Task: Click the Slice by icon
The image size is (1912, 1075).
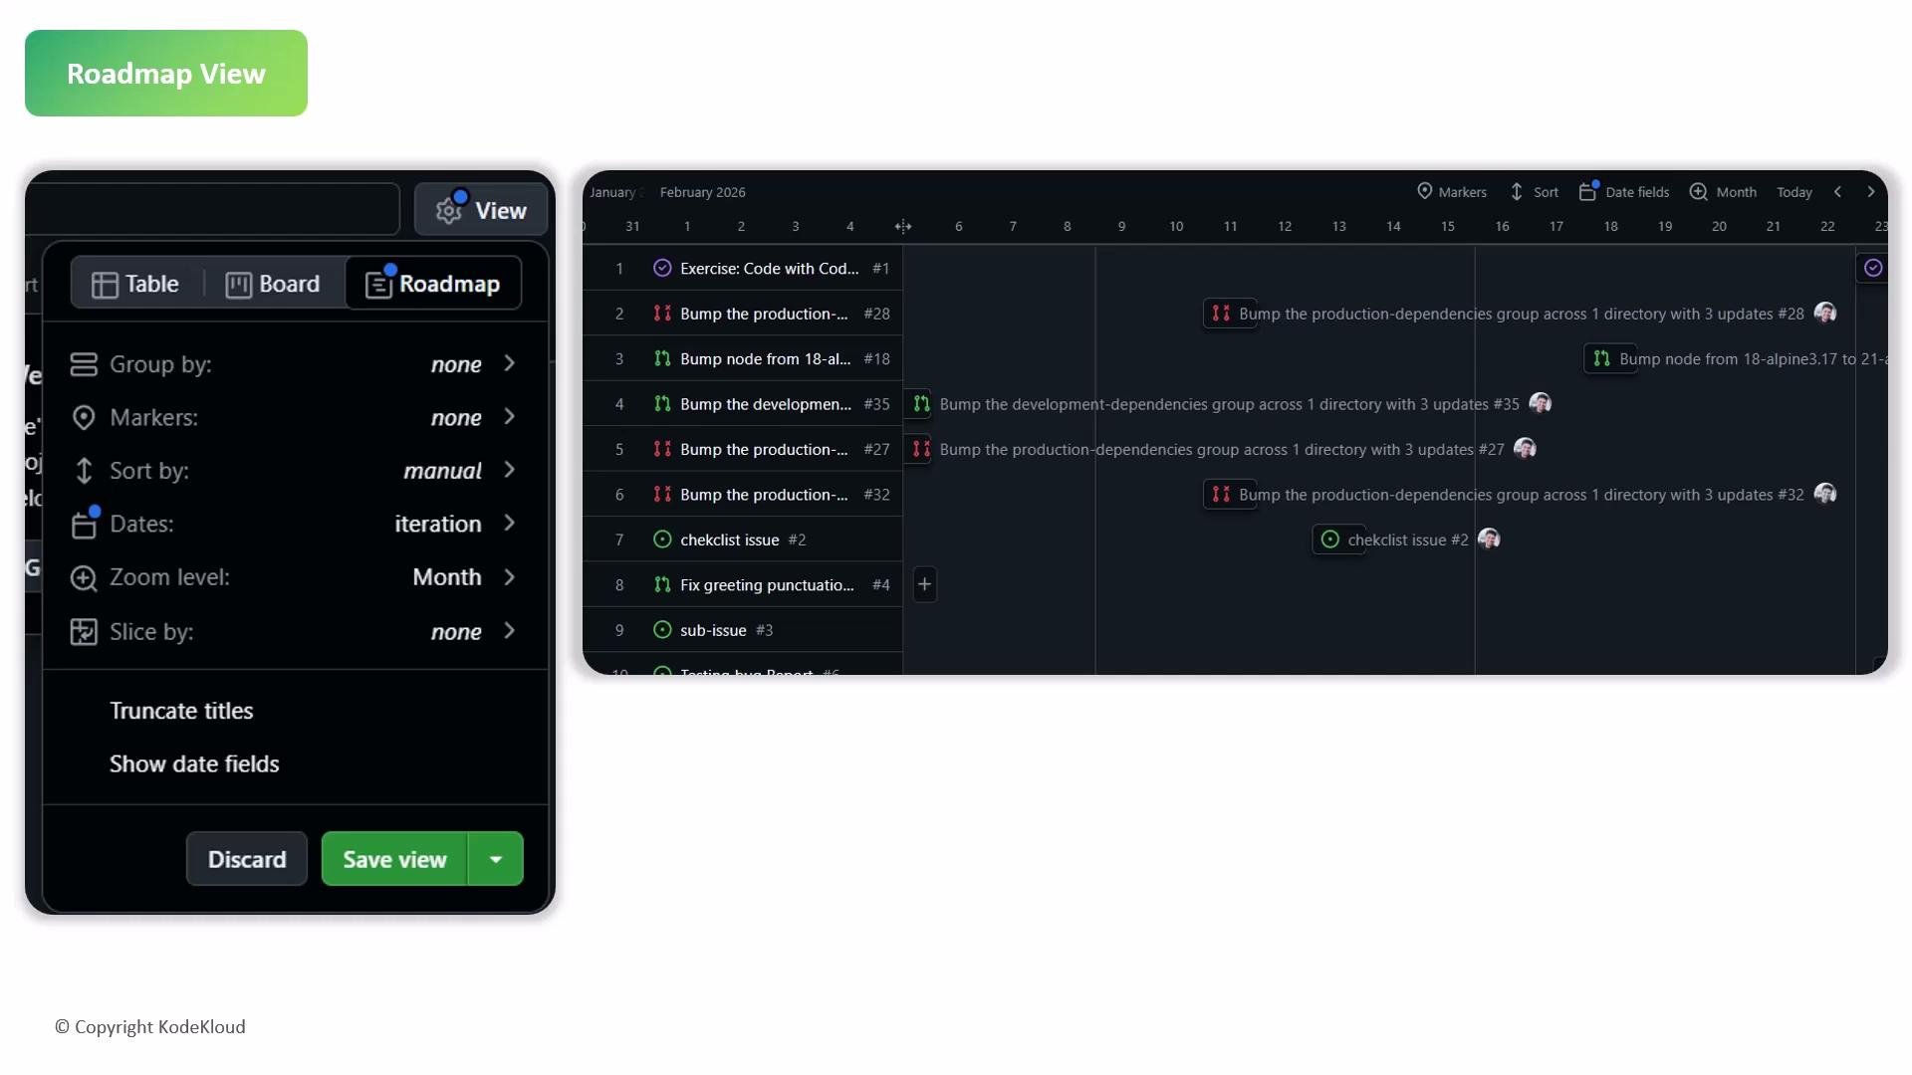Action: pyautogui.click(x=84, y=632)
